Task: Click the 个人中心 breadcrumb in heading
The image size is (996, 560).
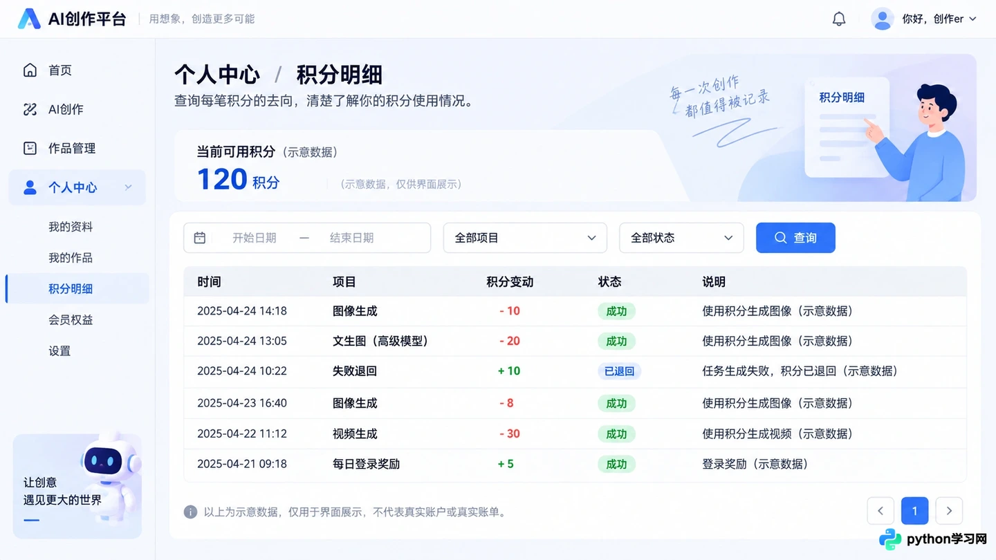Action: [217, 75]
